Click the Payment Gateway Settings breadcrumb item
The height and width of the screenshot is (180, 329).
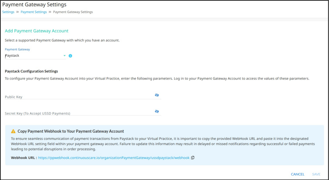[x=73, y=12]
